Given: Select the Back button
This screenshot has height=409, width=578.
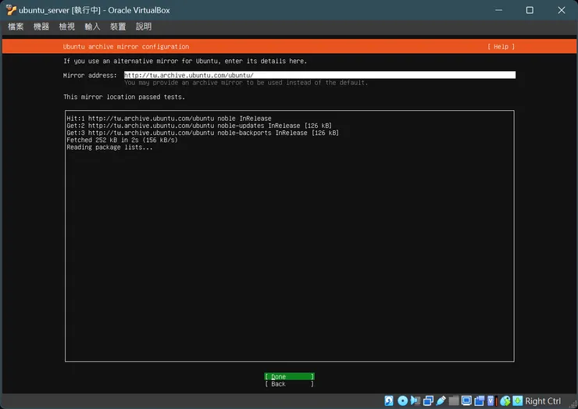Looking at the screenshot, I should (289, 384).
